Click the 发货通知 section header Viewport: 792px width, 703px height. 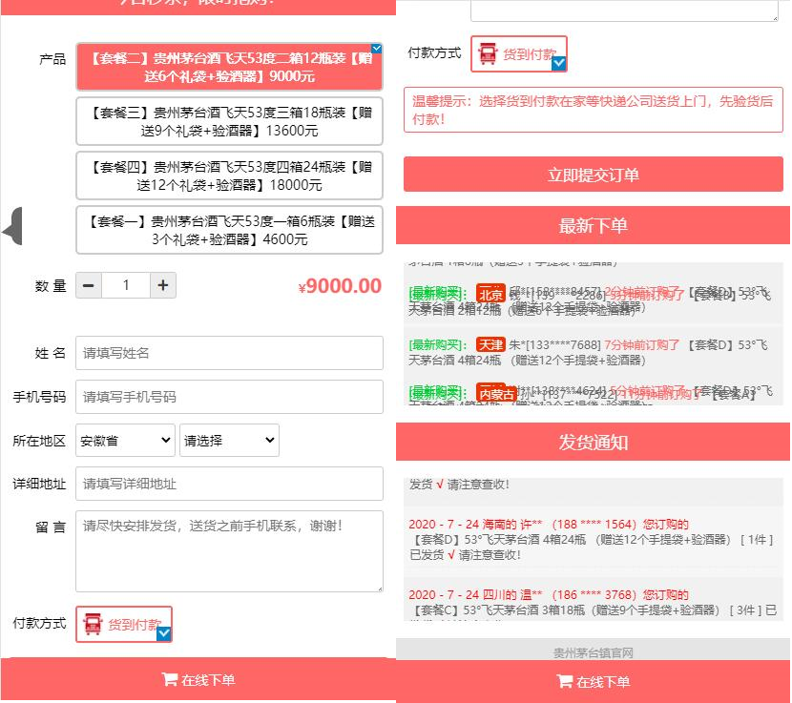coord(593,442)
